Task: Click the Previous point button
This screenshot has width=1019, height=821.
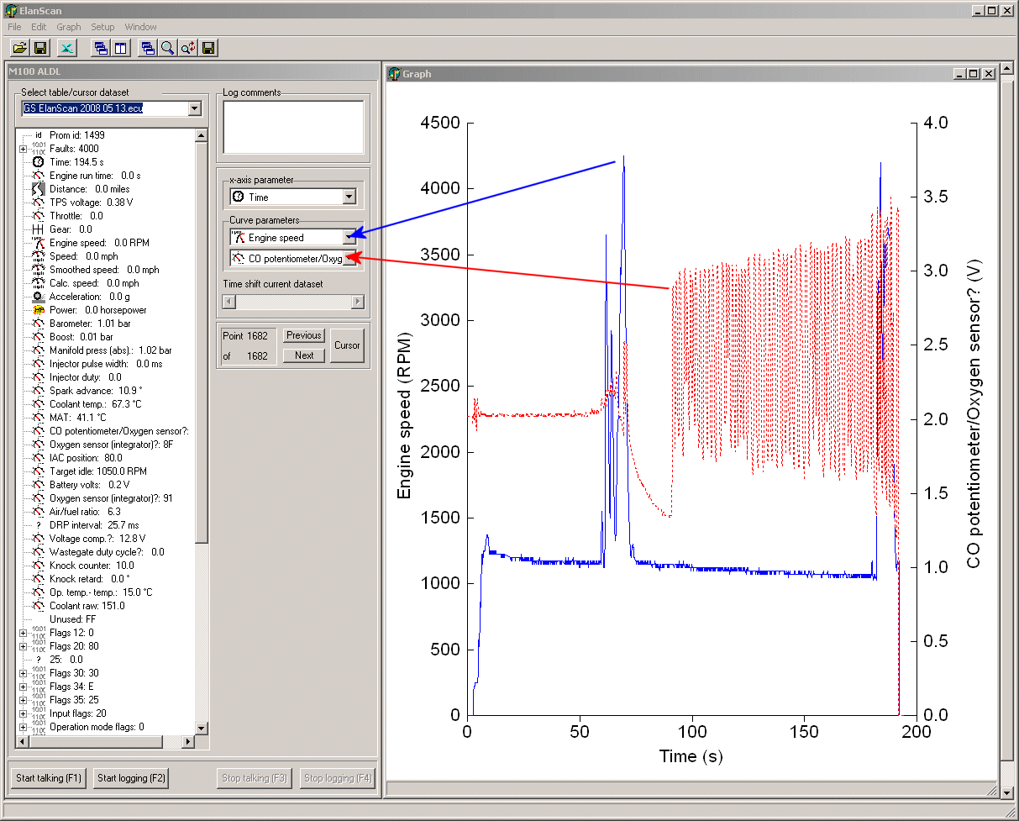Action: point(304,335)
